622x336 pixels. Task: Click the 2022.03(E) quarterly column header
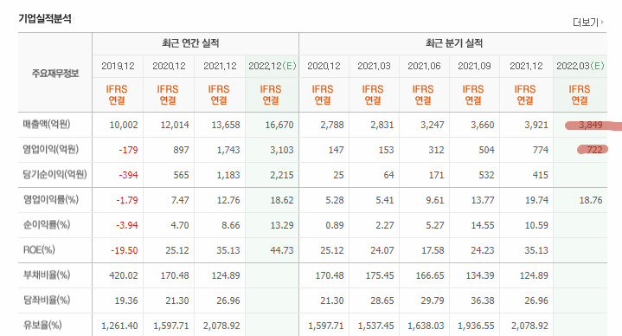pos(580,66)
